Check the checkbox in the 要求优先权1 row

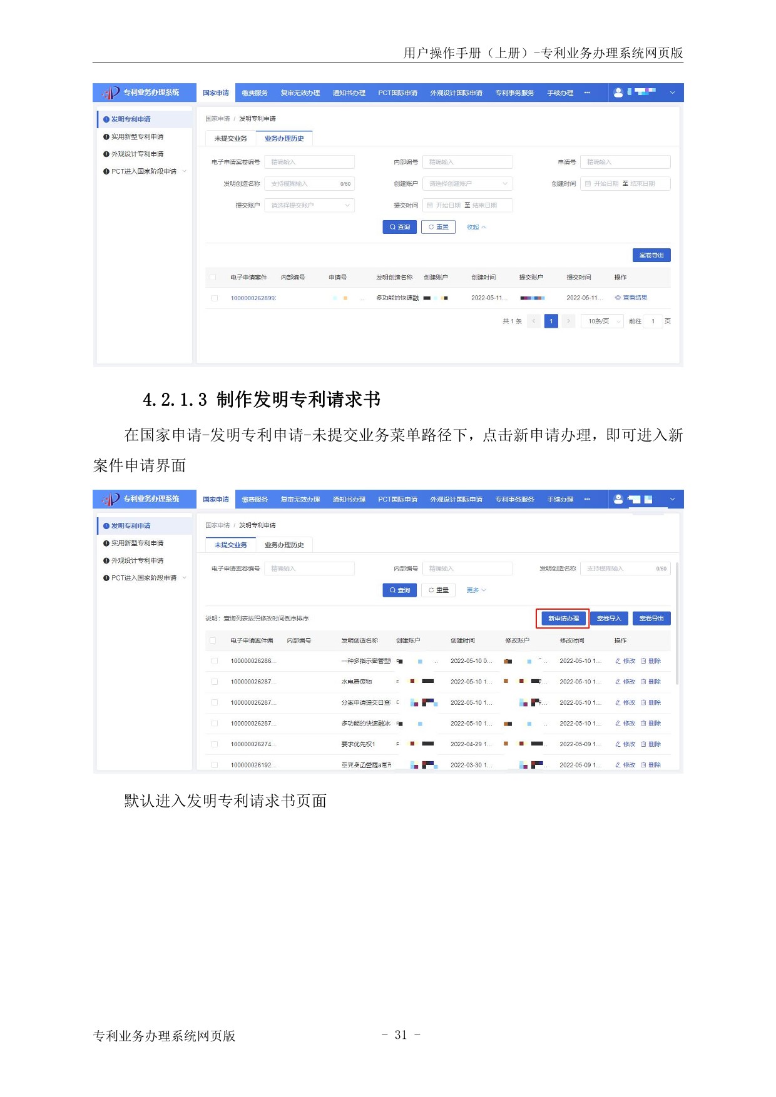[x=215, y=744]
